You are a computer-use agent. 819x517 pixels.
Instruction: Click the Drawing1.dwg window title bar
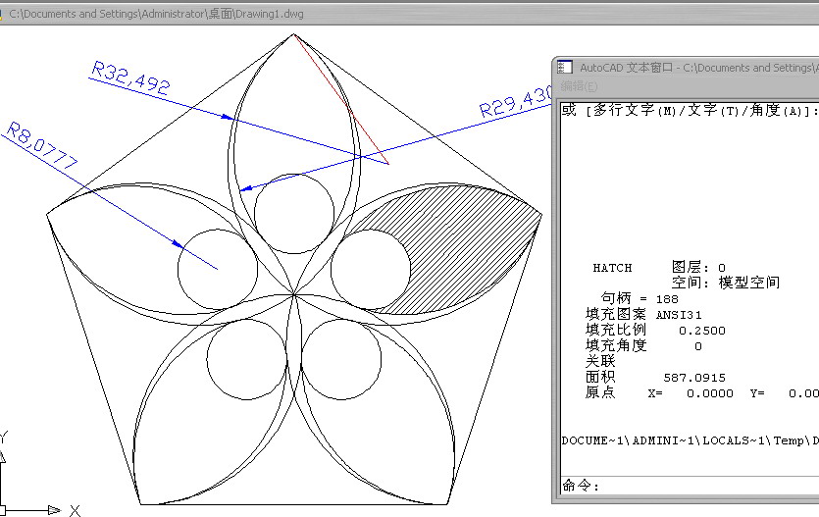(410, 14)
